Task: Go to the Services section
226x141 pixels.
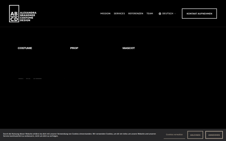Action: [x=119, y=14]
